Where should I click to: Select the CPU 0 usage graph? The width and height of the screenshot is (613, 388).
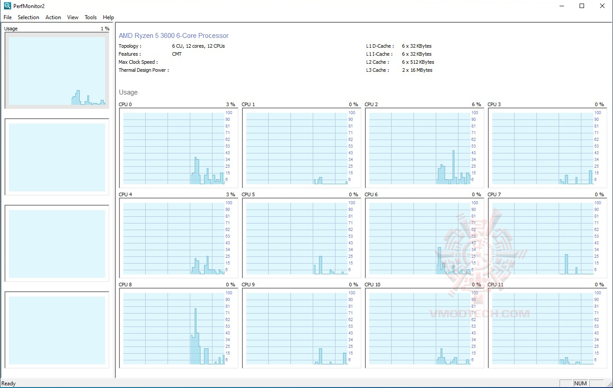179,148
